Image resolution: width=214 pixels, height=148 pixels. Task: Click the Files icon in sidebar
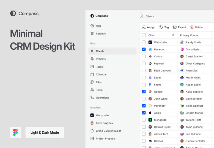pos(92,82)
